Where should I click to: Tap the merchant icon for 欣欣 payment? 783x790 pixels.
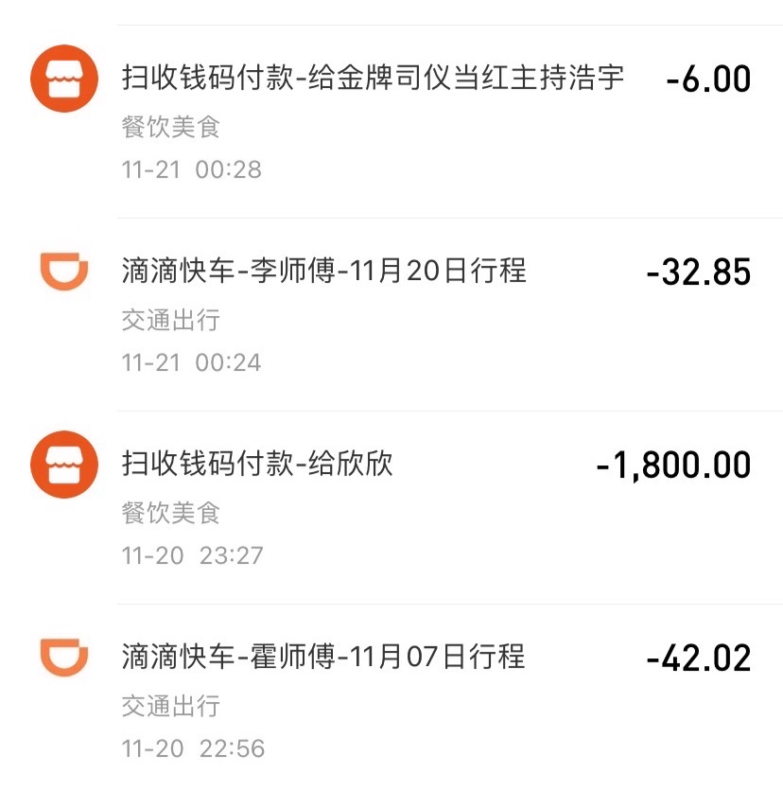click(64, 465)
